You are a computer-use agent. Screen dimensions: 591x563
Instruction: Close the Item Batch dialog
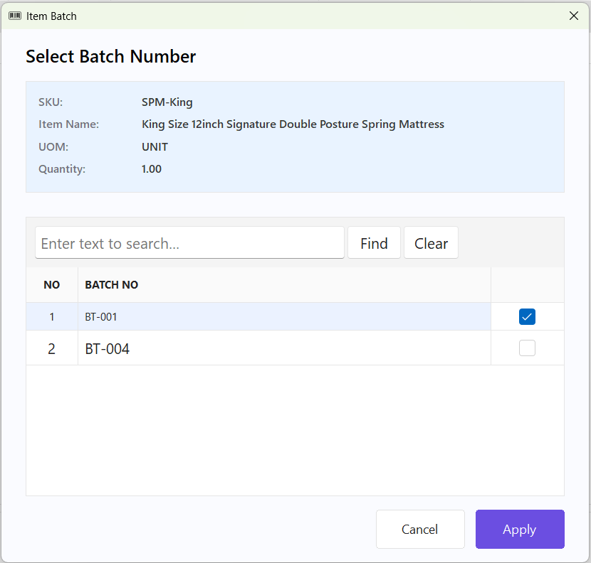pyautogui.click(x=574, y=16)
